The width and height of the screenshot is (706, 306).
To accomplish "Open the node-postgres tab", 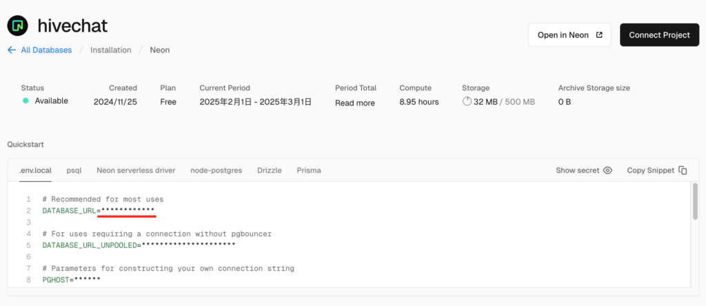I will (x=216, y=170).
